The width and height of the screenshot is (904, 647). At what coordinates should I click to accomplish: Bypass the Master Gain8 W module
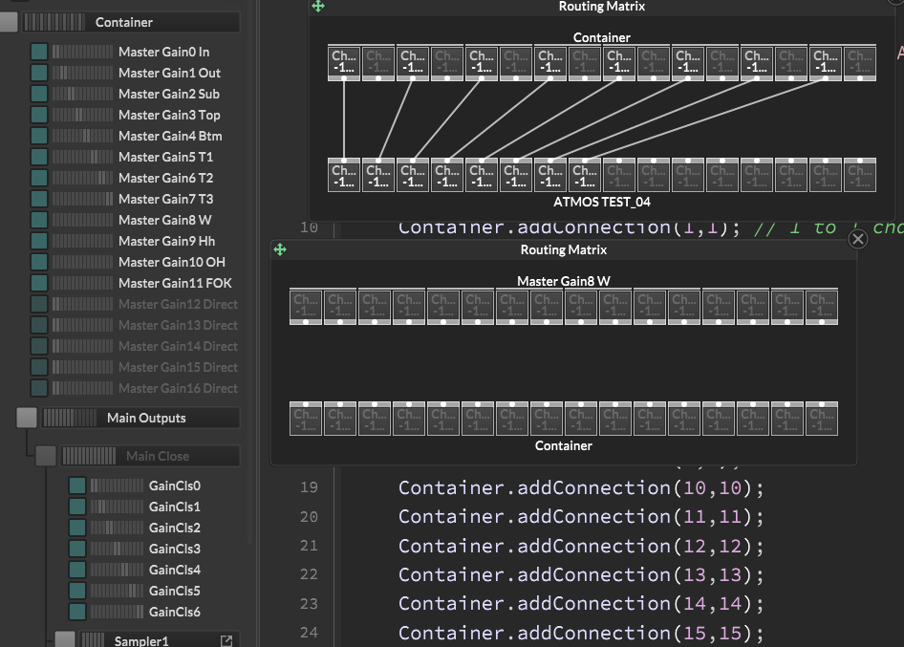(x=39, y=220)
